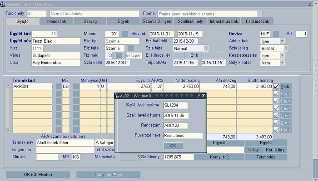This screenshot has width=318, height=181.
Task: Switch to the Módosítók tab
Action: [57, 21]
